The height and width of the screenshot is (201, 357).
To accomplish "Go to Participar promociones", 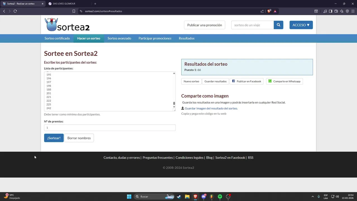I will tap(155, 38).
